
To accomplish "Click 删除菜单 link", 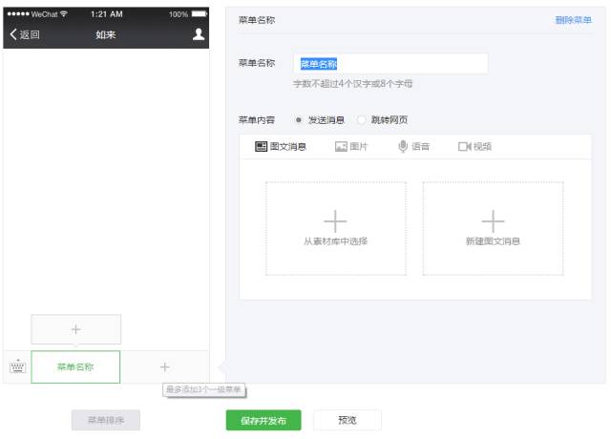I will tap(573, 20).
